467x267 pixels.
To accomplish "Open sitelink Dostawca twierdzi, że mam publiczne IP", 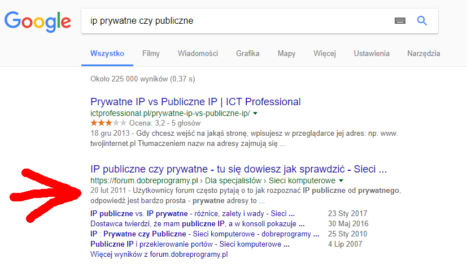I will pyautogui.click(x=198, y=224).
